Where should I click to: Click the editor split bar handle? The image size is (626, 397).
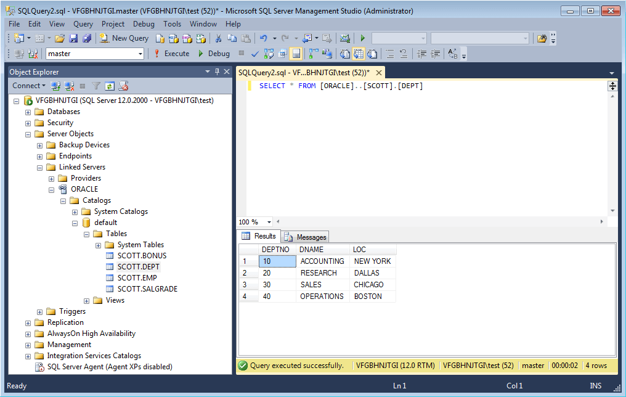(612, 86)
